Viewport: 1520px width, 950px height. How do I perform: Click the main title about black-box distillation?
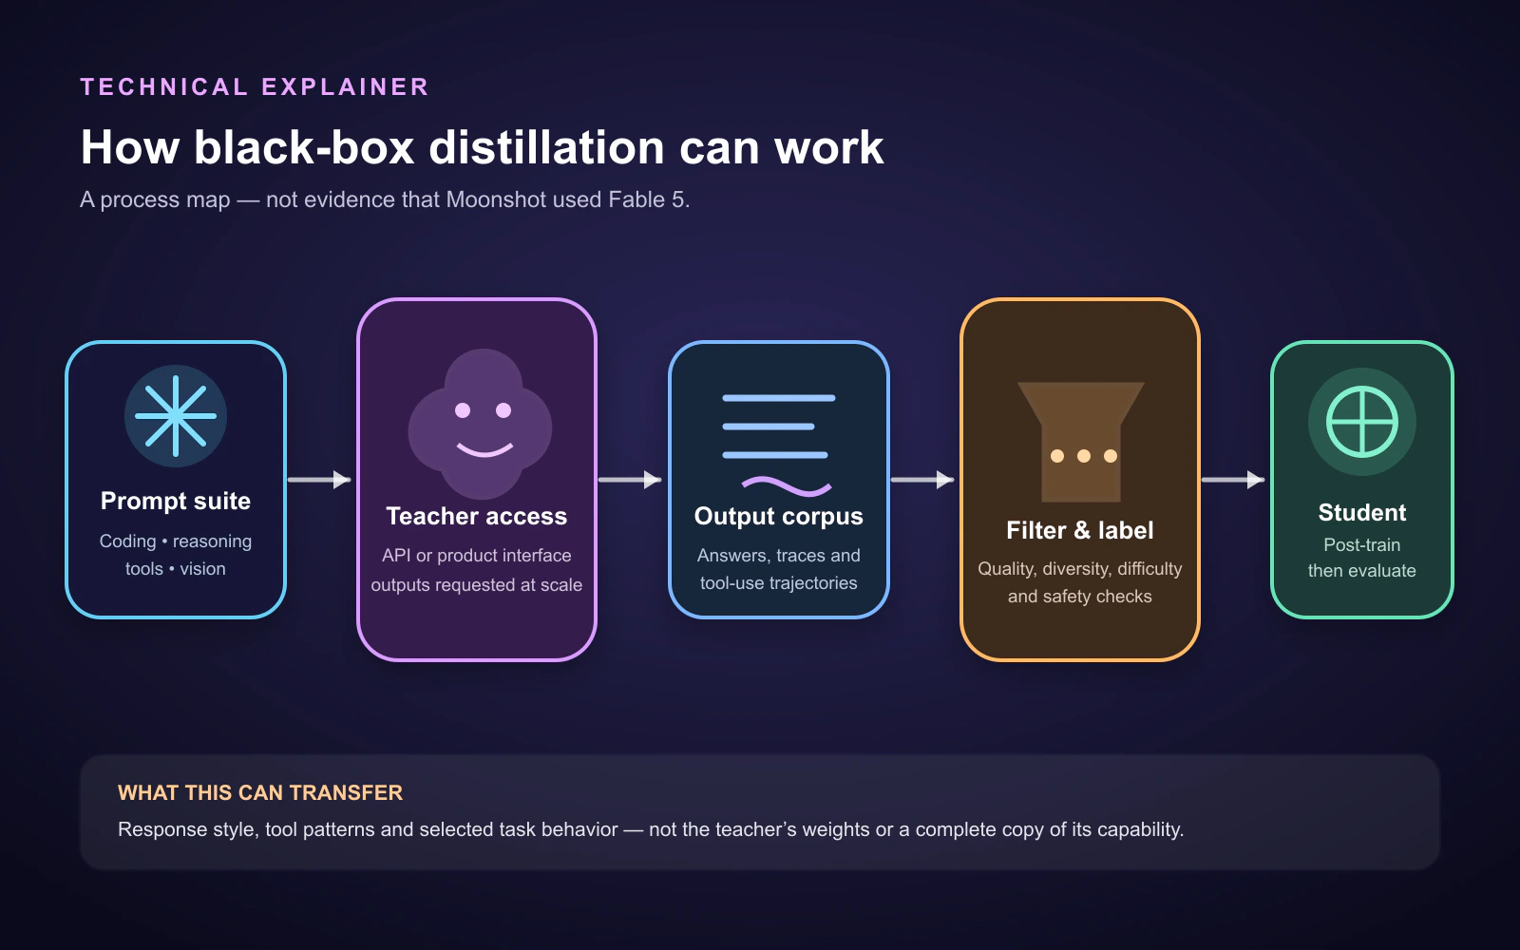(483, 147)
